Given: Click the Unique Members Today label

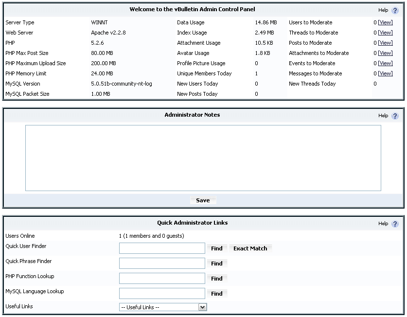Looking at the screenshot, I should coord(204,73).
